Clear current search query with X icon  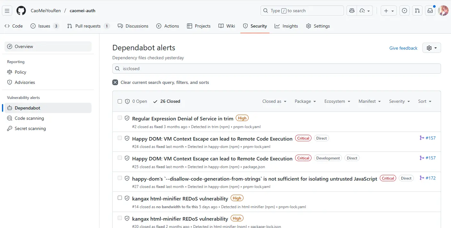point(115,82)
